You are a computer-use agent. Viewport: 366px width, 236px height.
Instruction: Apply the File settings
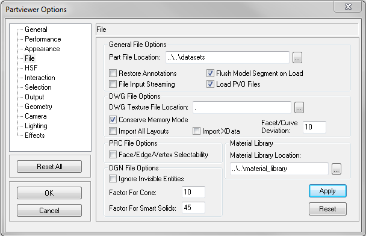click(x=327, y=191)
